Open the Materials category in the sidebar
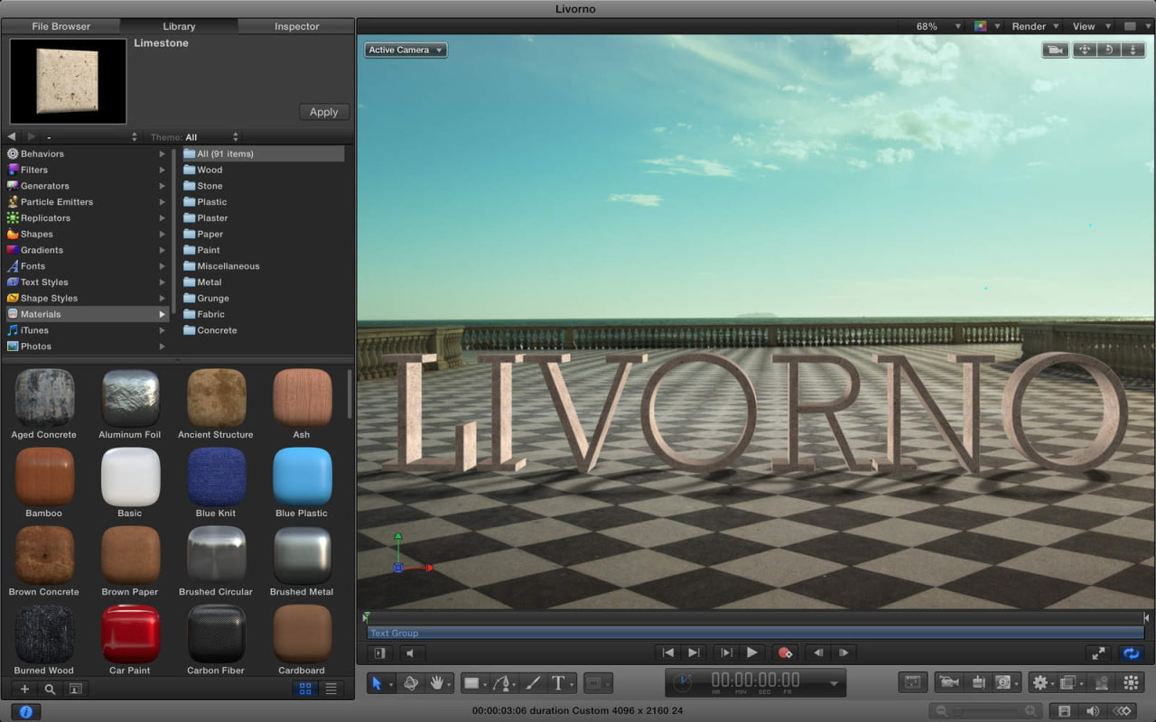The height and width of the screenshot is (722, 1156). pos(40,314)
